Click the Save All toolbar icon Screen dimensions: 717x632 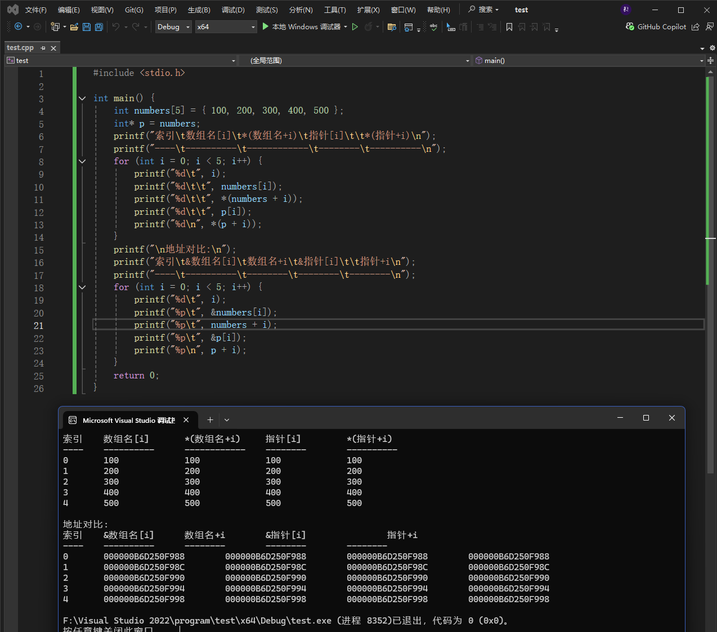(99, 27)
